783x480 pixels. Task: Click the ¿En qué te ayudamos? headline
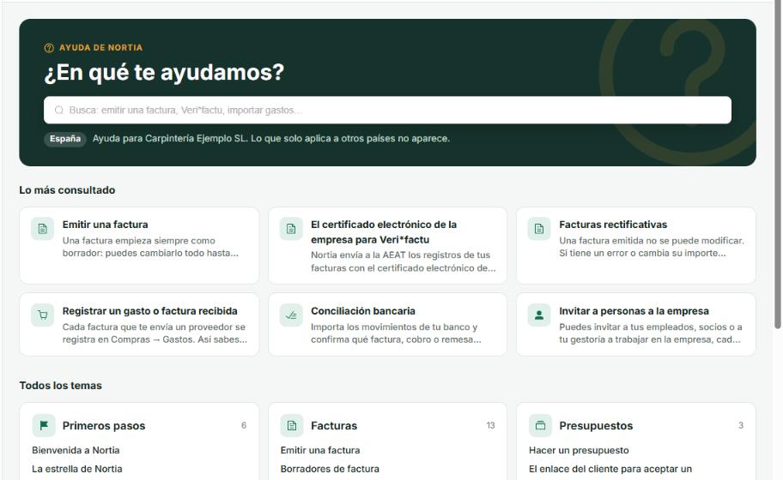pyautogui.click(x=164, y=72)
